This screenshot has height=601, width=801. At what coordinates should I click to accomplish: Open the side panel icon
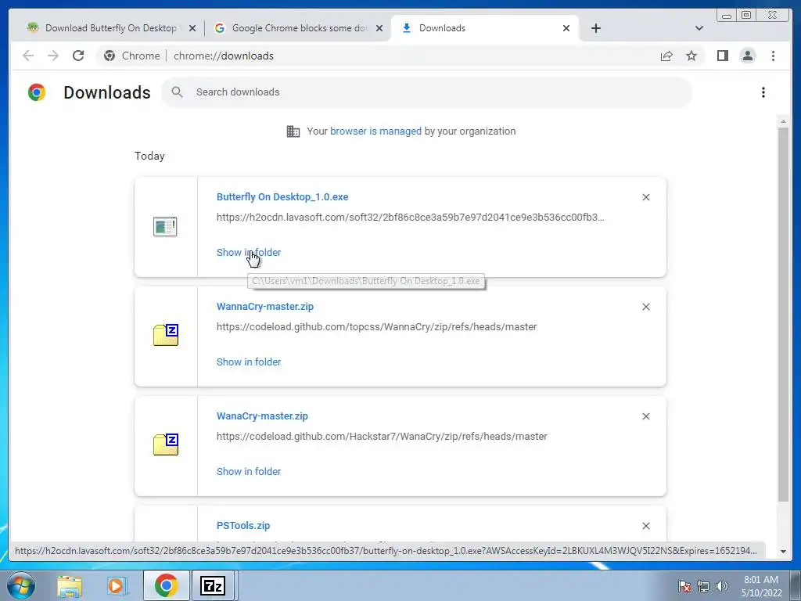pos(722,56)
